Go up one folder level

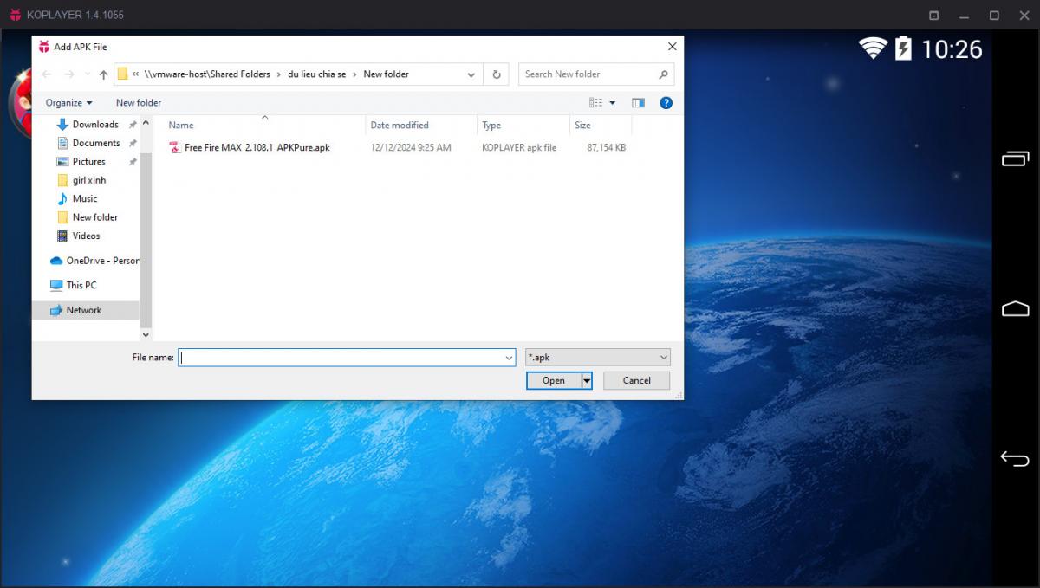pos(103,74)
